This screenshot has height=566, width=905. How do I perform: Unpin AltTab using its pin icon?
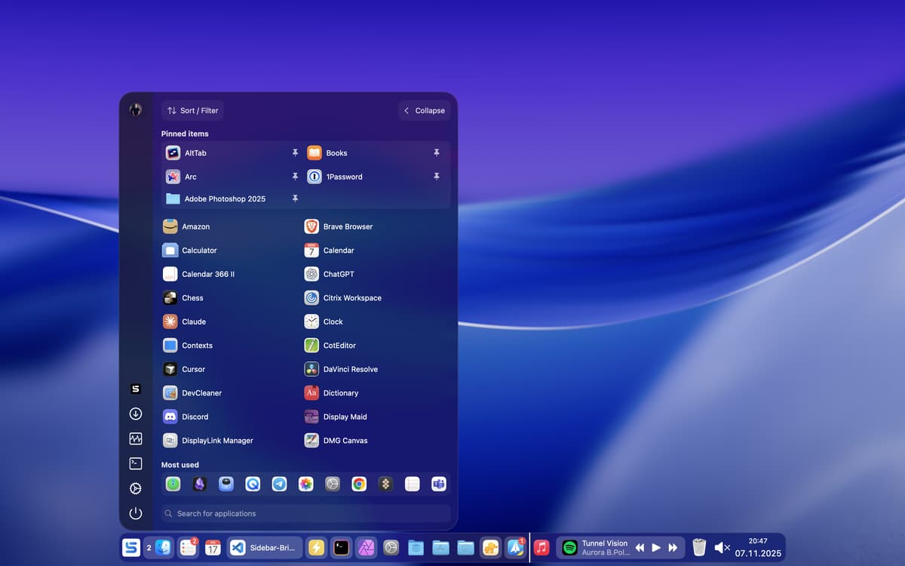point(295,152)
